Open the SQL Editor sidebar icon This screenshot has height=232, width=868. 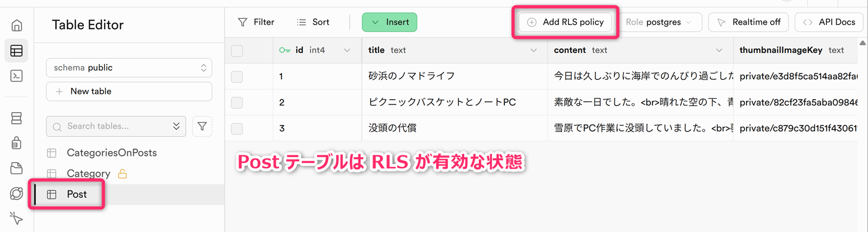17,76
